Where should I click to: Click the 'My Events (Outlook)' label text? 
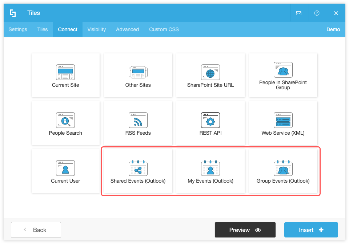click(210, 181)
